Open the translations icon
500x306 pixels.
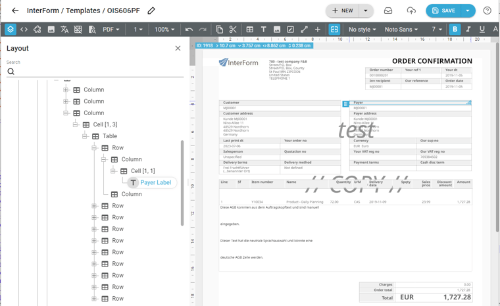[x=64, y=30]
